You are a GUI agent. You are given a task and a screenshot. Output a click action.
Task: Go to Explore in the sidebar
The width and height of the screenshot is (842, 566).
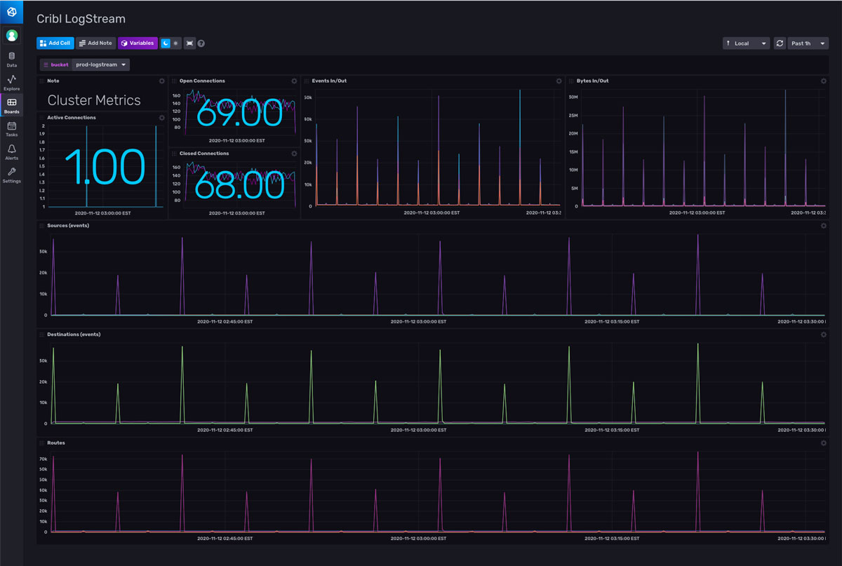pyautogui.click(x=11, y=83)
